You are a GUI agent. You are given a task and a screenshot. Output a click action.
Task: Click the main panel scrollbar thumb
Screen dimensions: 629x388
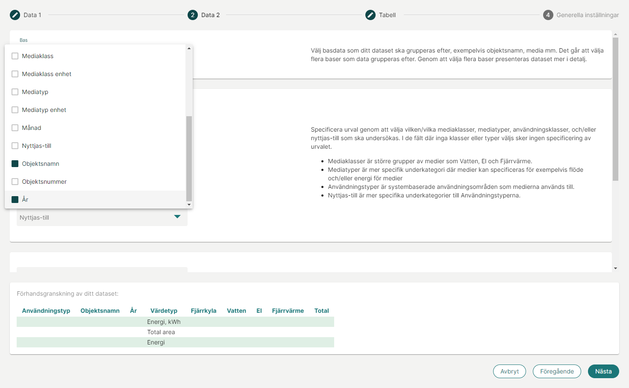tap(615, 109)
